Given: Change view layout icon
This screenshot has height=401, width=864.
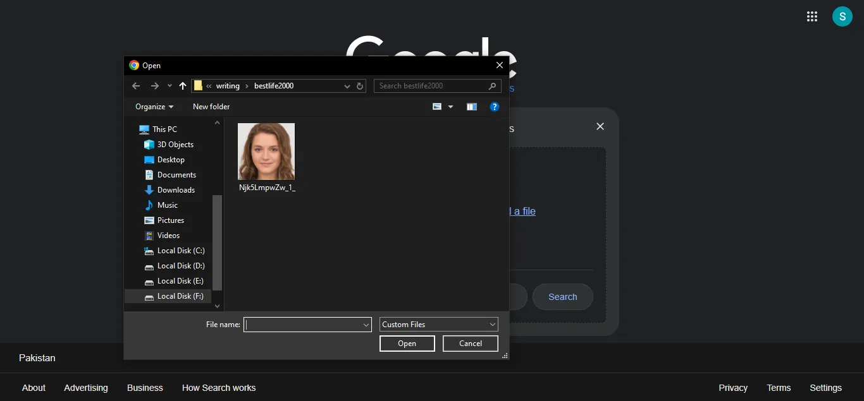Looking at the screenshot, I should pos(437,107).
